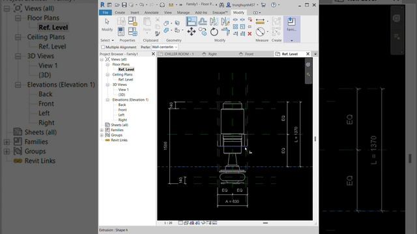Screen dimensions: 417x234
Task: Select Sheets (all) in Project Browser
Action: [x=119, y=125]
